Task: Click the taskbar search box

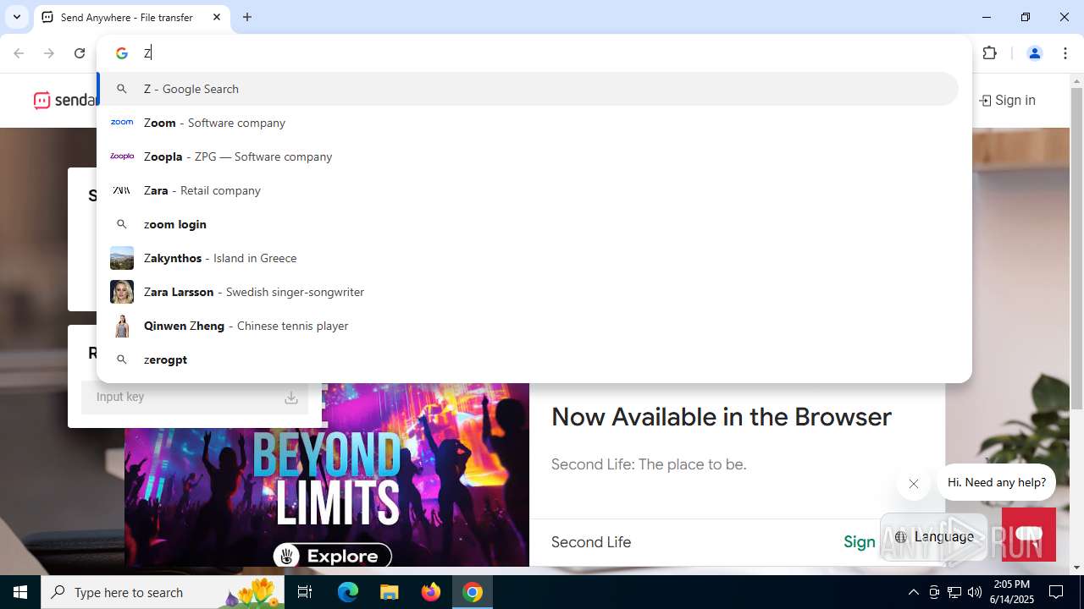Action: tap(163, 592)
